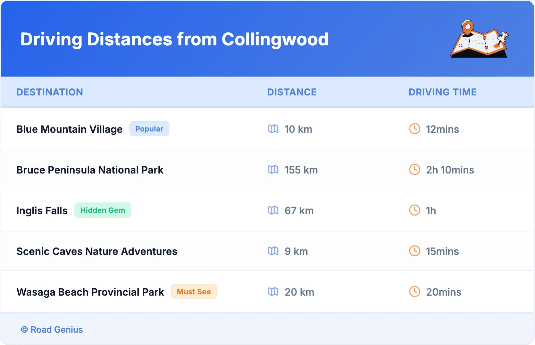The height and width of the screenshot is (345, 535).
Task: Click the map icon beside 155 km
Action: point(273,169)
